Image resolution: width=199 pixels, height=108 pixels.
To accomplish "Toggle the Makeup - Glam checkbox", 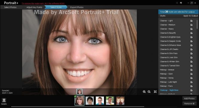I will tap(192, 74).
